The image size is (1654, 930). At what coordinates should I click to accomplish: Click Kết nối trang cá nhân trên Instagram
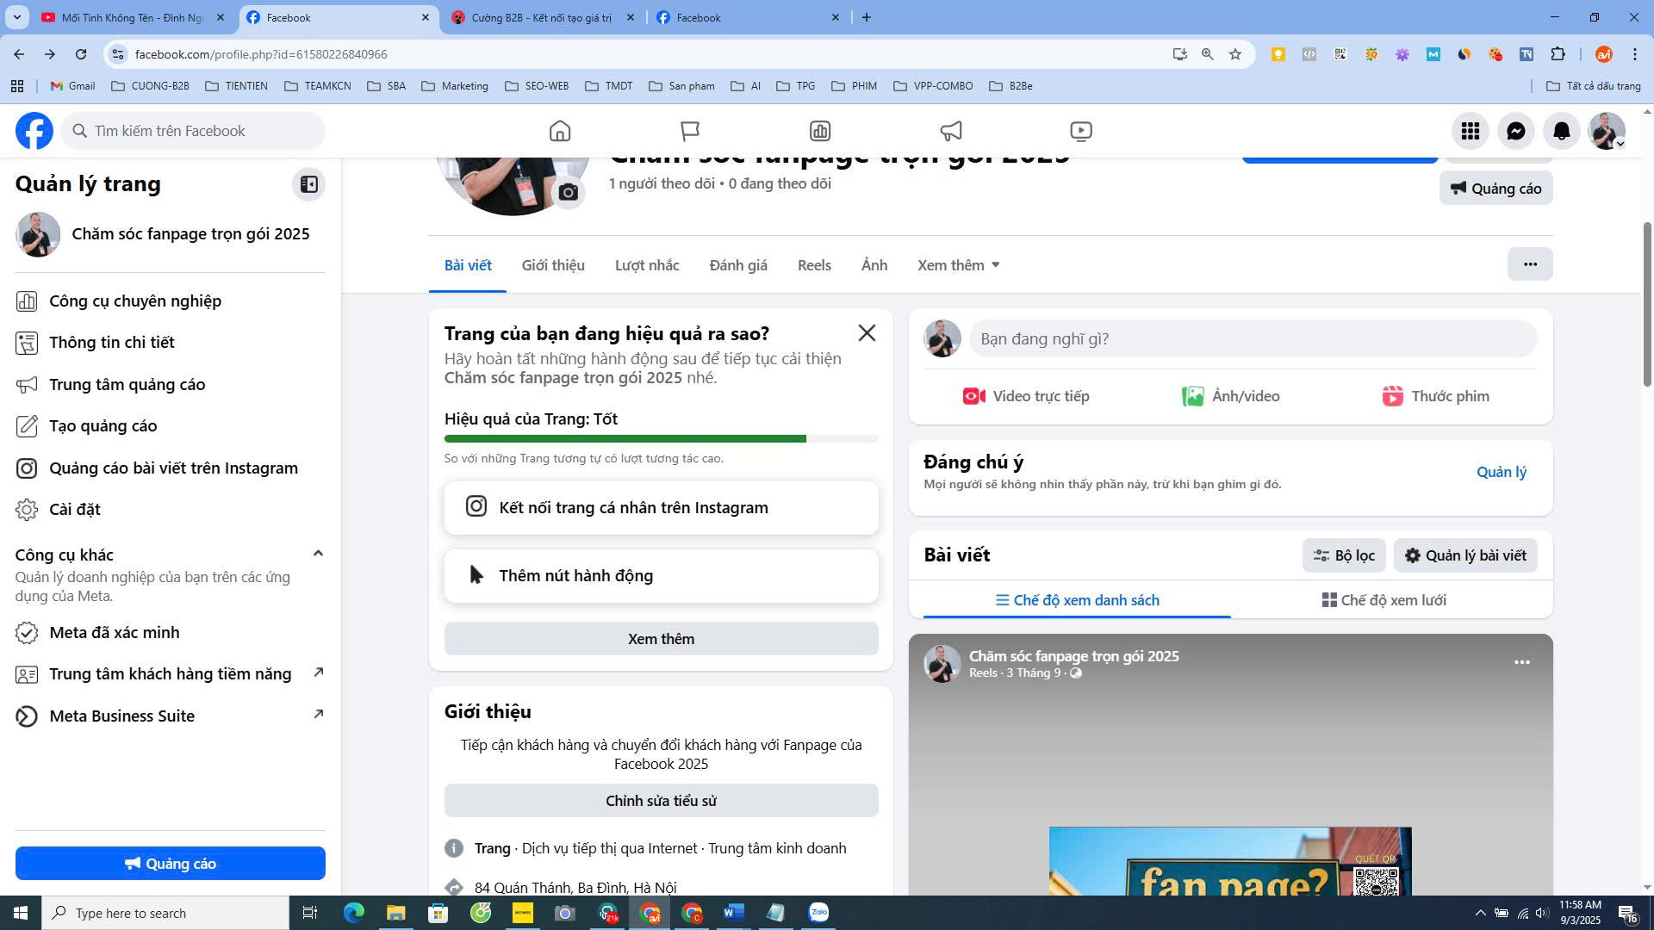coord(662,507)
